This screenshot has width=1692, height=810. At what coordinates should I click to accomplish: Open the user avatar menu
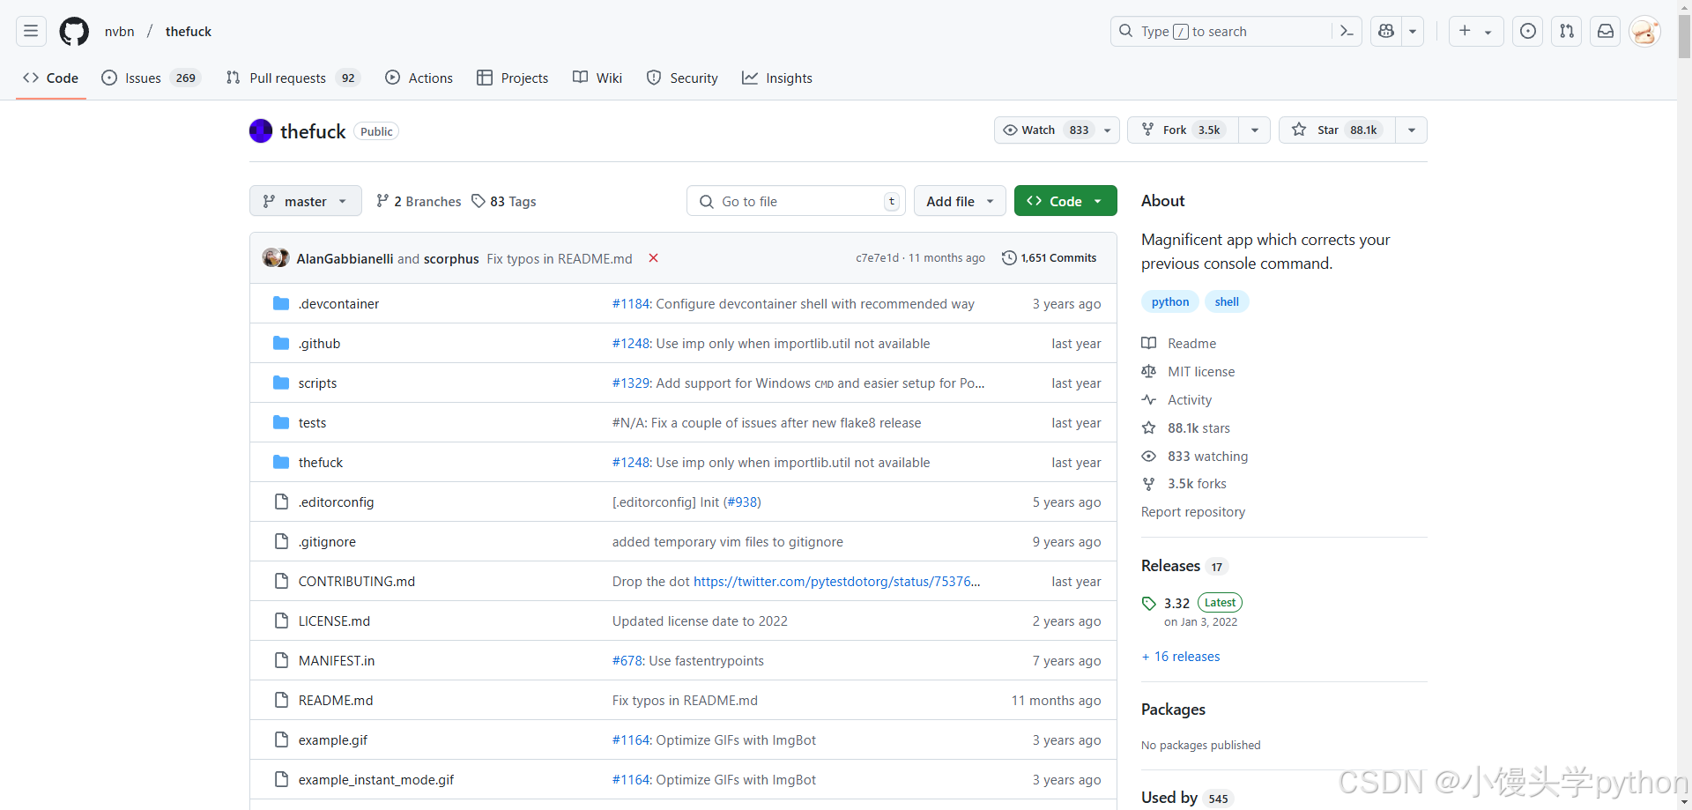(1644, 32)
